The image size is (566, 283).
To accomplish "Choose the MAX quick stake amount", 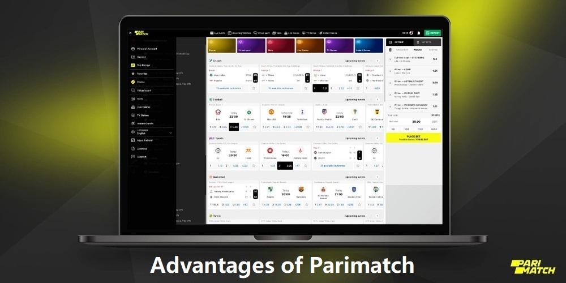I will (x=434, y=129).
